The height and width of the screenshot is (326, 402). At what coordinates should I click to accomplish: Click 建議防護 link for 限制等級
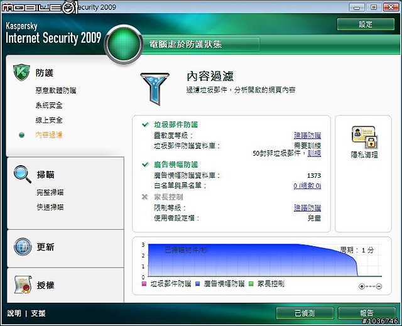(x=307, y=208)
